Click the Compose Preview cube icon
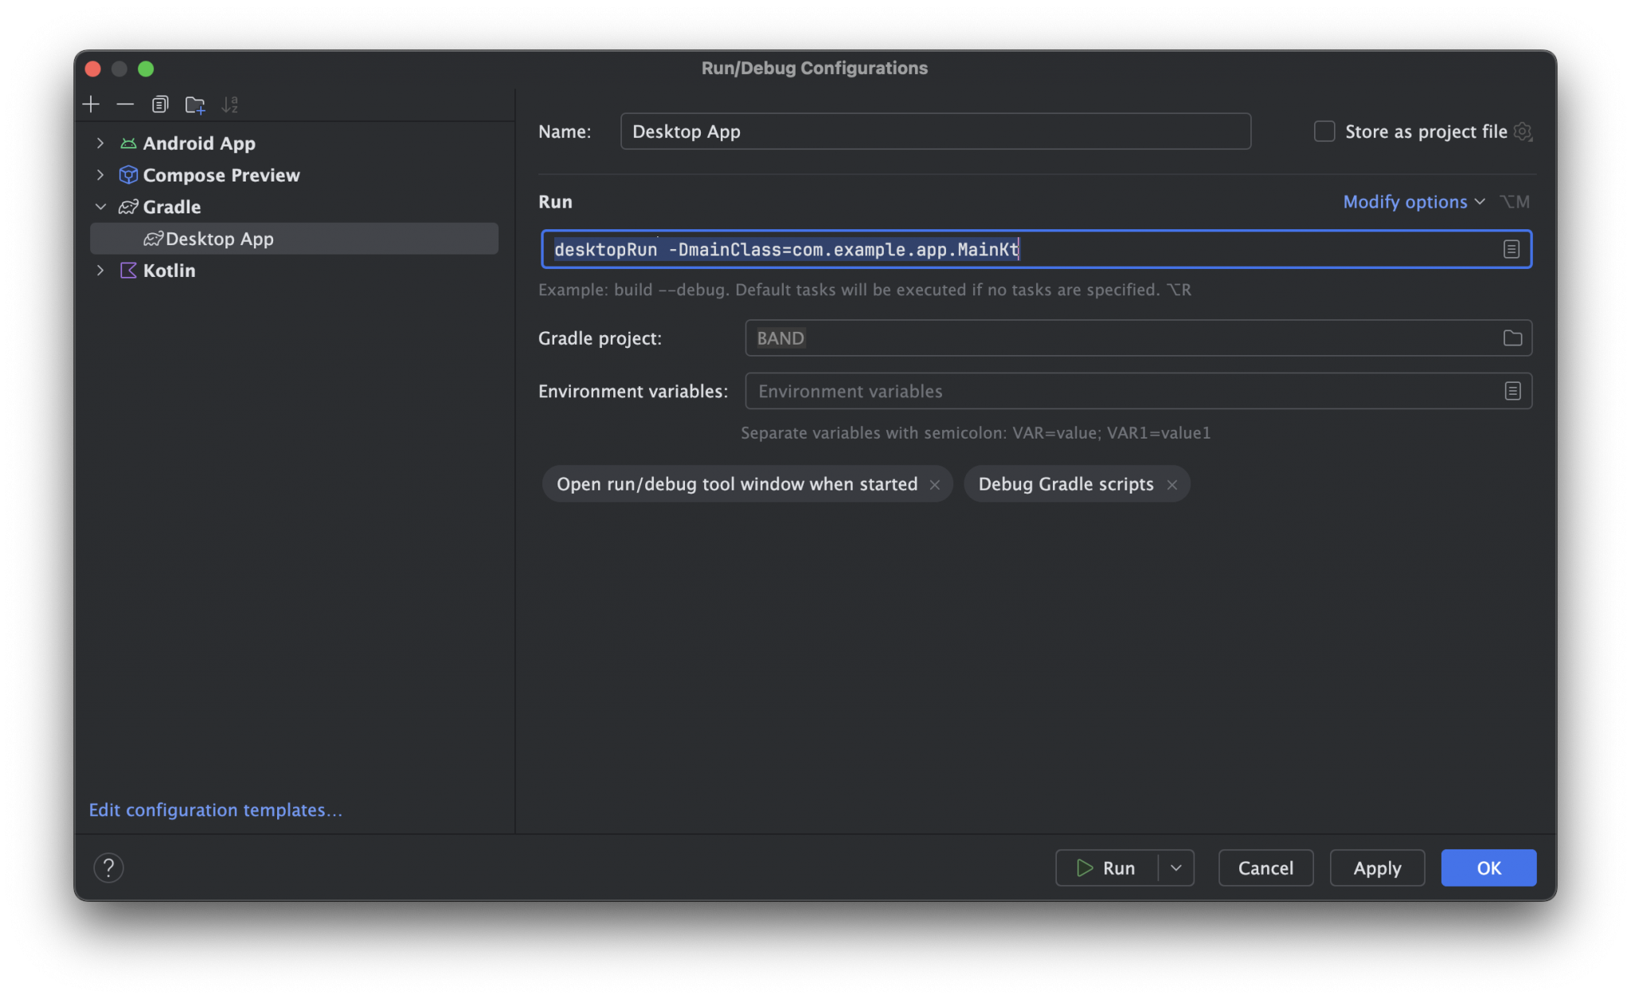 (x=128, y=175)
